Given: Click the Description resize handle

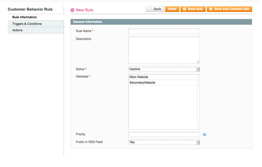Looking at the screenshot, I should tap(198, 62).
